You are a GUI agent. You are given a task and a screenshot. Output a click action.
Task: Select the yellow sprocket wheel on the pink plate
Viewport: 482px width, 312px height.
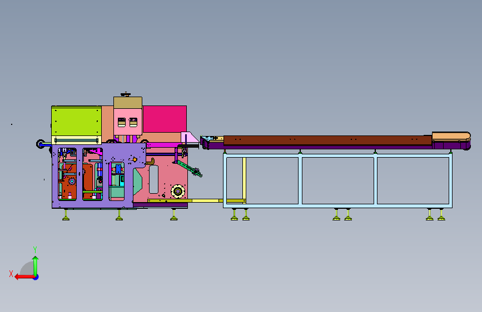[x=178, y=192]
